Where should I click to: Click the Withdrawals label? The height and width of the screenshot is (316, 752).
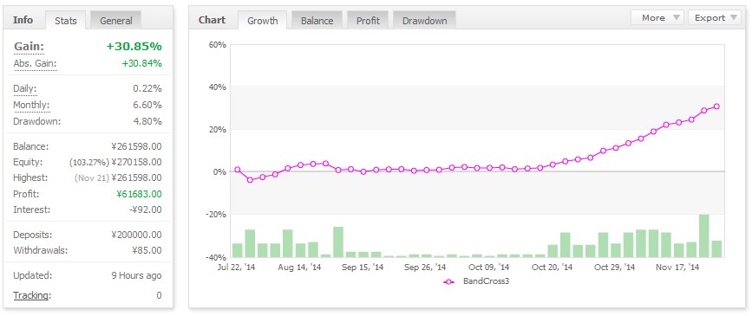(x=40, y=250)
